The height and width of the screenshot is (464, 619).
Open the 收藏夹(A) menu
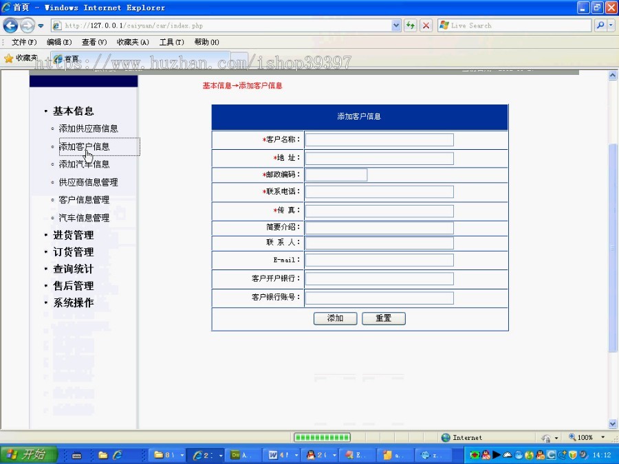pyautogui.click(x=133, y=42)
